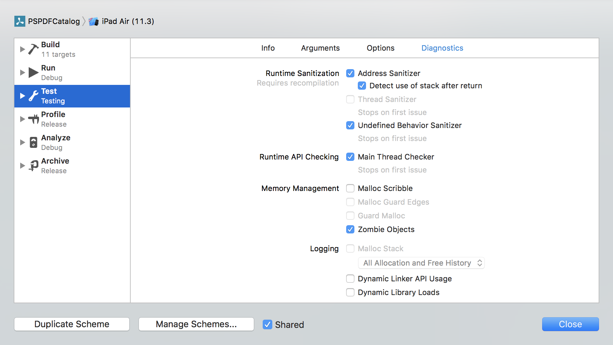Select the iPad Air device icon
Viewport: 613px width, 345px height.
coord(93,21)
